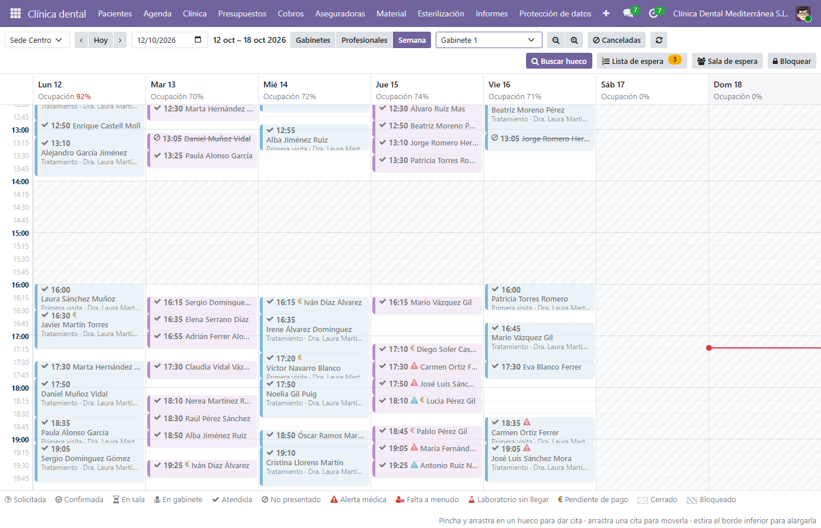Switch to Profesionales view

pos(364,40)
